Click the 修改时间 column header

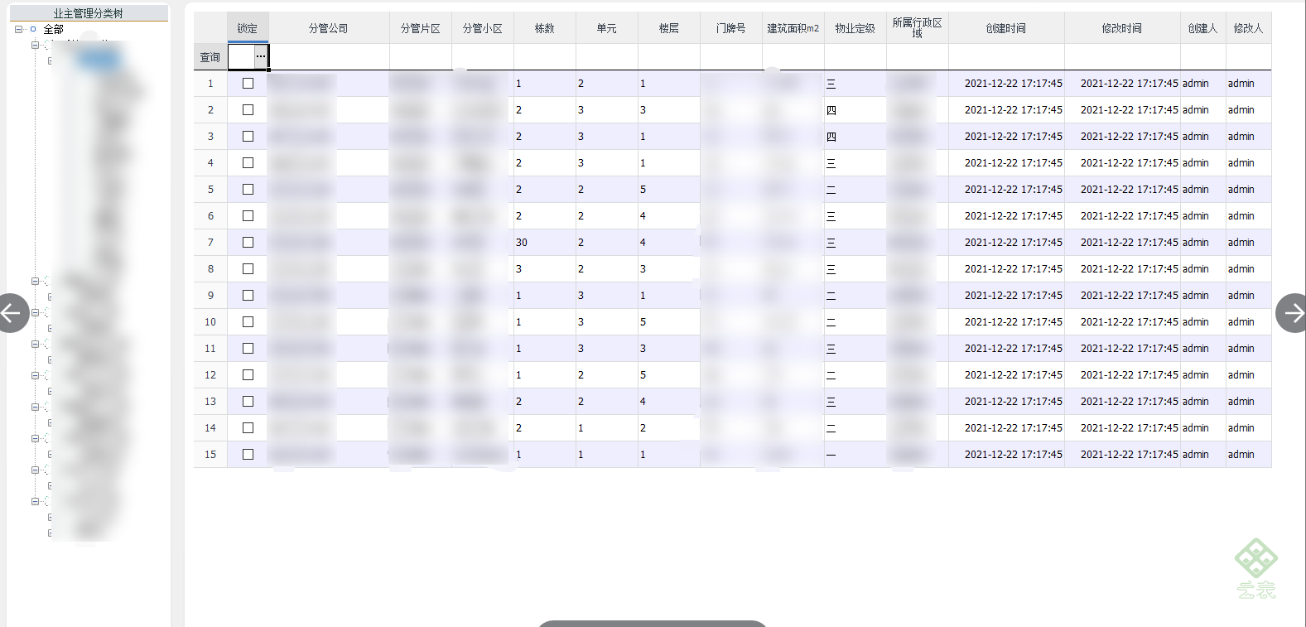coord(1122,28)
